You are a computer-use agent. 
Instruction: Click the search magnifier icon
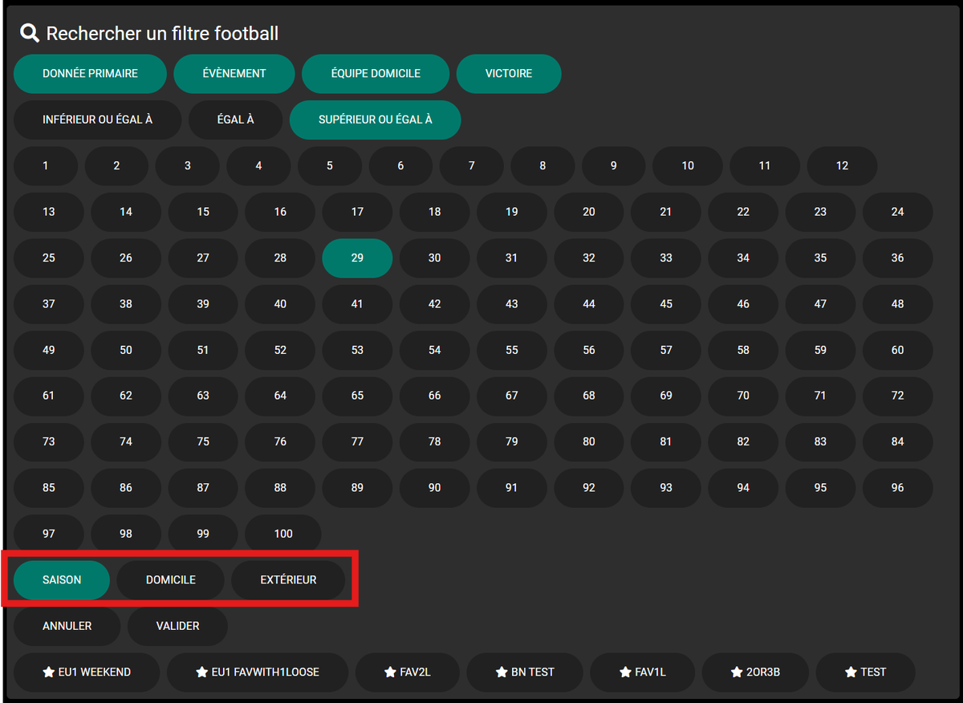(29, 33)
